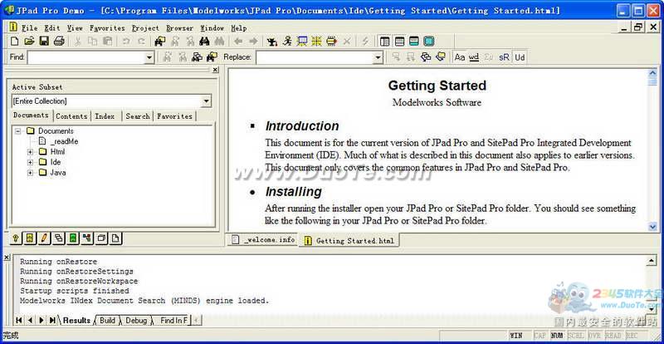Click the pencil icon below left panel
The width and height of the screenshot is (664, 344).
point(44,238)
